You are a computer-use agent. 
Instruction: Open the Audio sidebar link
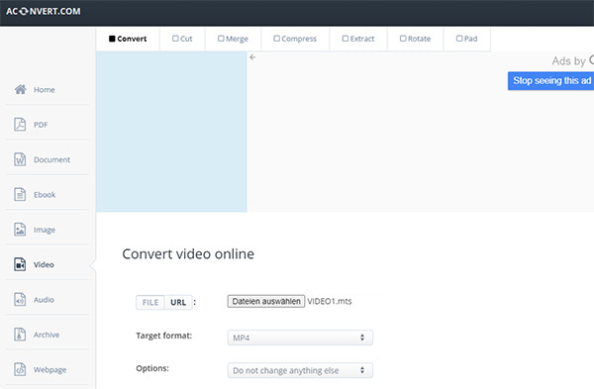(44, 300)
